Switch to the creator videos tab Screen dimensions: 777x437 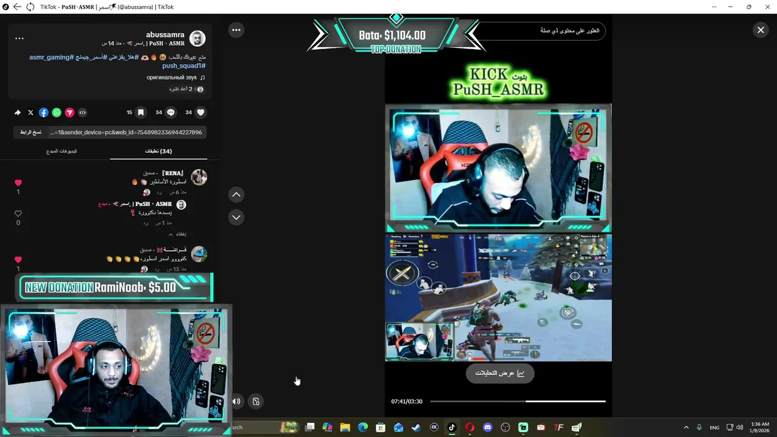(61, 151)
